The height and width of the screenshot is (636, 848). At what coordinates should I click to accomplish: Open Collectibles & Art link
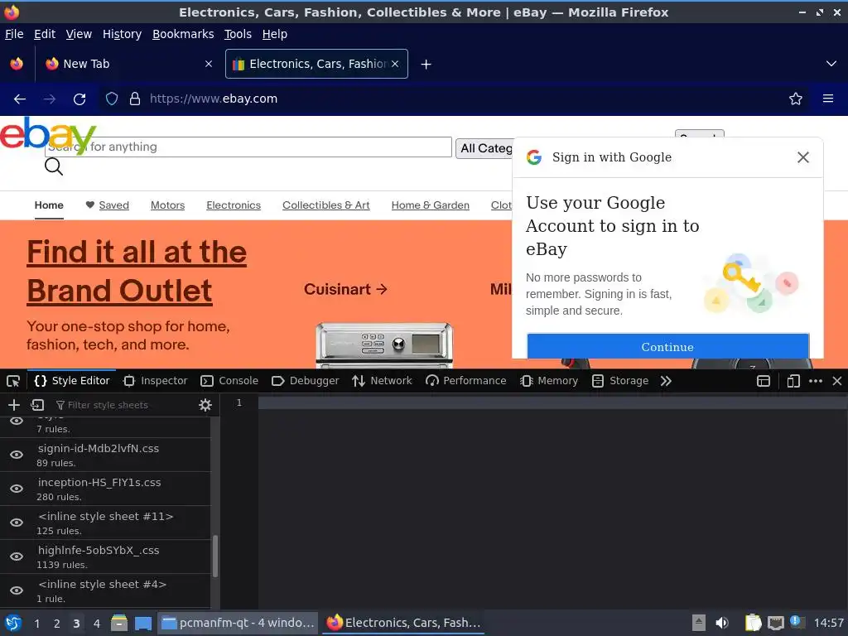[326, 205]
